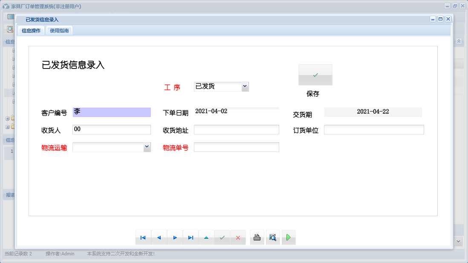
Task: Switch to the 信息操作 tab
Action: tap(31, 30)
